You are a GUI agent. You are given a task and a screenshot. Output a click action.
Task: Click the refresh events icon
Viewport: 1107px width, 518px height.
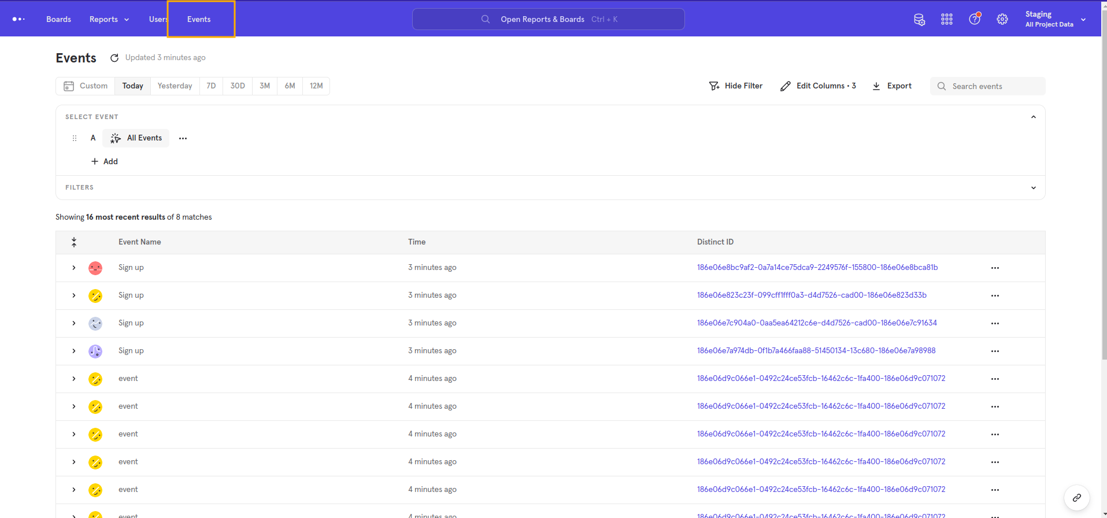click(114, 58)
